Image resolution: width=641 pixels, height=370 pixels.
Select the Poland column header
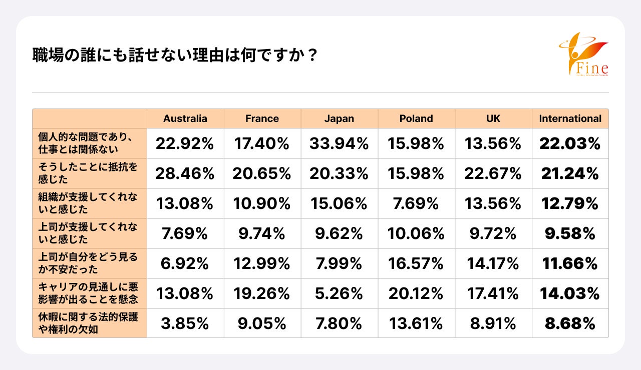[416, 118]
